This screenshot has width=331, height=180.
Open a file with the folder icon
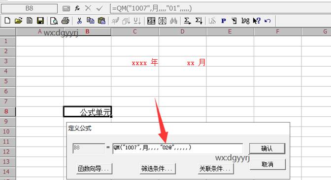coord(19,21)
